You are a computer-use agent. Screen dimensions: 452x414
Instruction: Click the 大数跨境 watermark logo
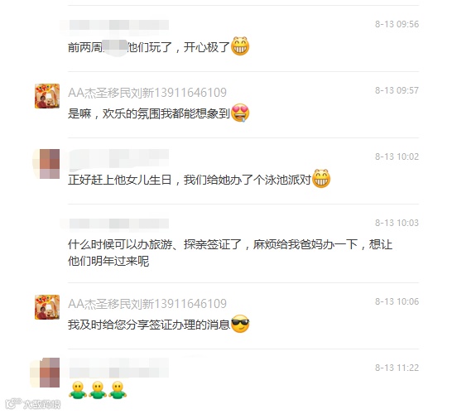(x=33, y=404)
